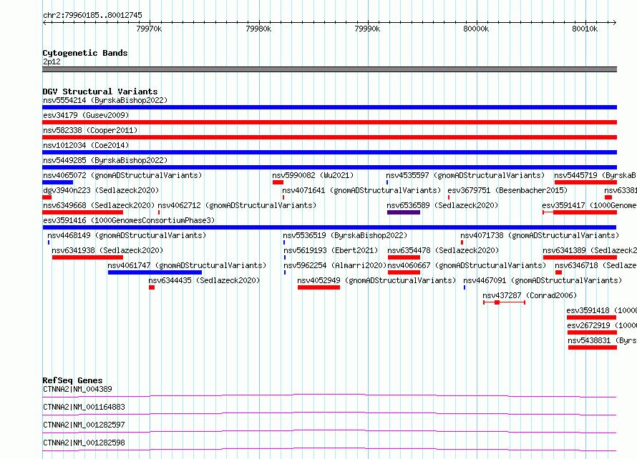
Task: Click the blue nsv4065072 variant bar
Action: [x=58, y=182]
